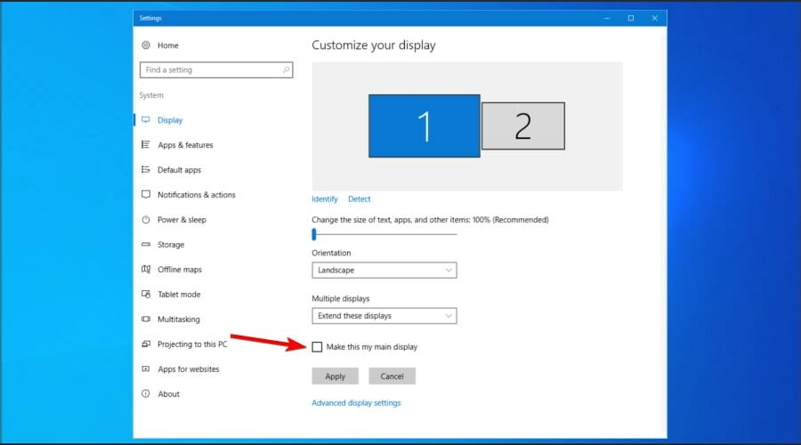The height and width of the screenshot is (445, 801).
Task: Open Advanced display settings link
Action: [356, 403]
